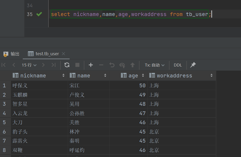Viewport: 241px width, 157px height.
Task: Sort by the nickname column arrows
Action: click(x=63, y=76)
